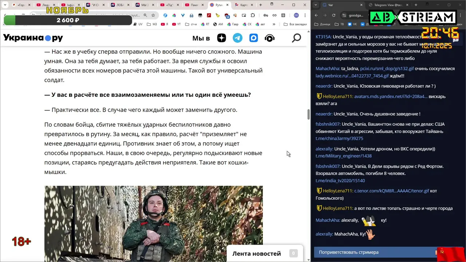Screen dimensions: 466x262
Task: Open the red pen extension icon
Action: click(x=209, y=15)
